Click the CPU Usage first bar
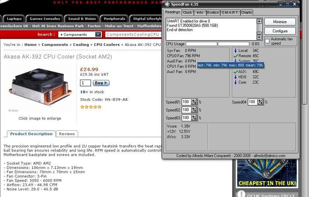 [x=201, y=44]
